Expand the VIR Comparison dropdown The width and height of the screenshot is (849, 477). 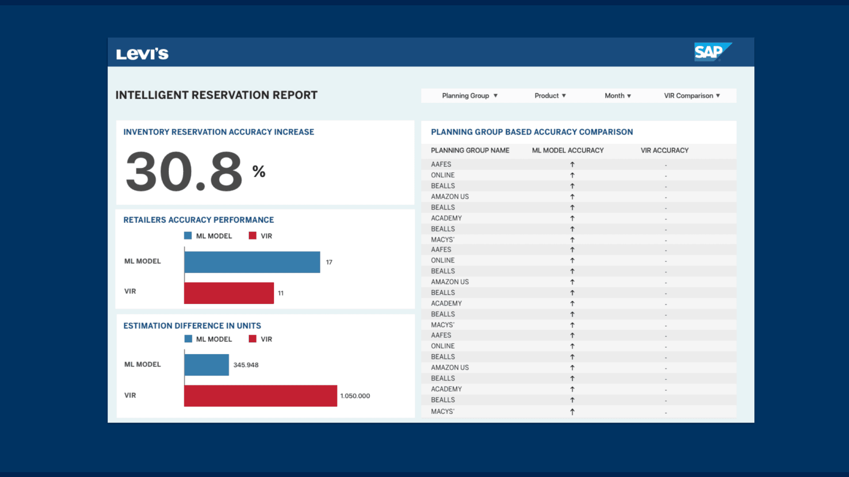(x=692, y=96)
